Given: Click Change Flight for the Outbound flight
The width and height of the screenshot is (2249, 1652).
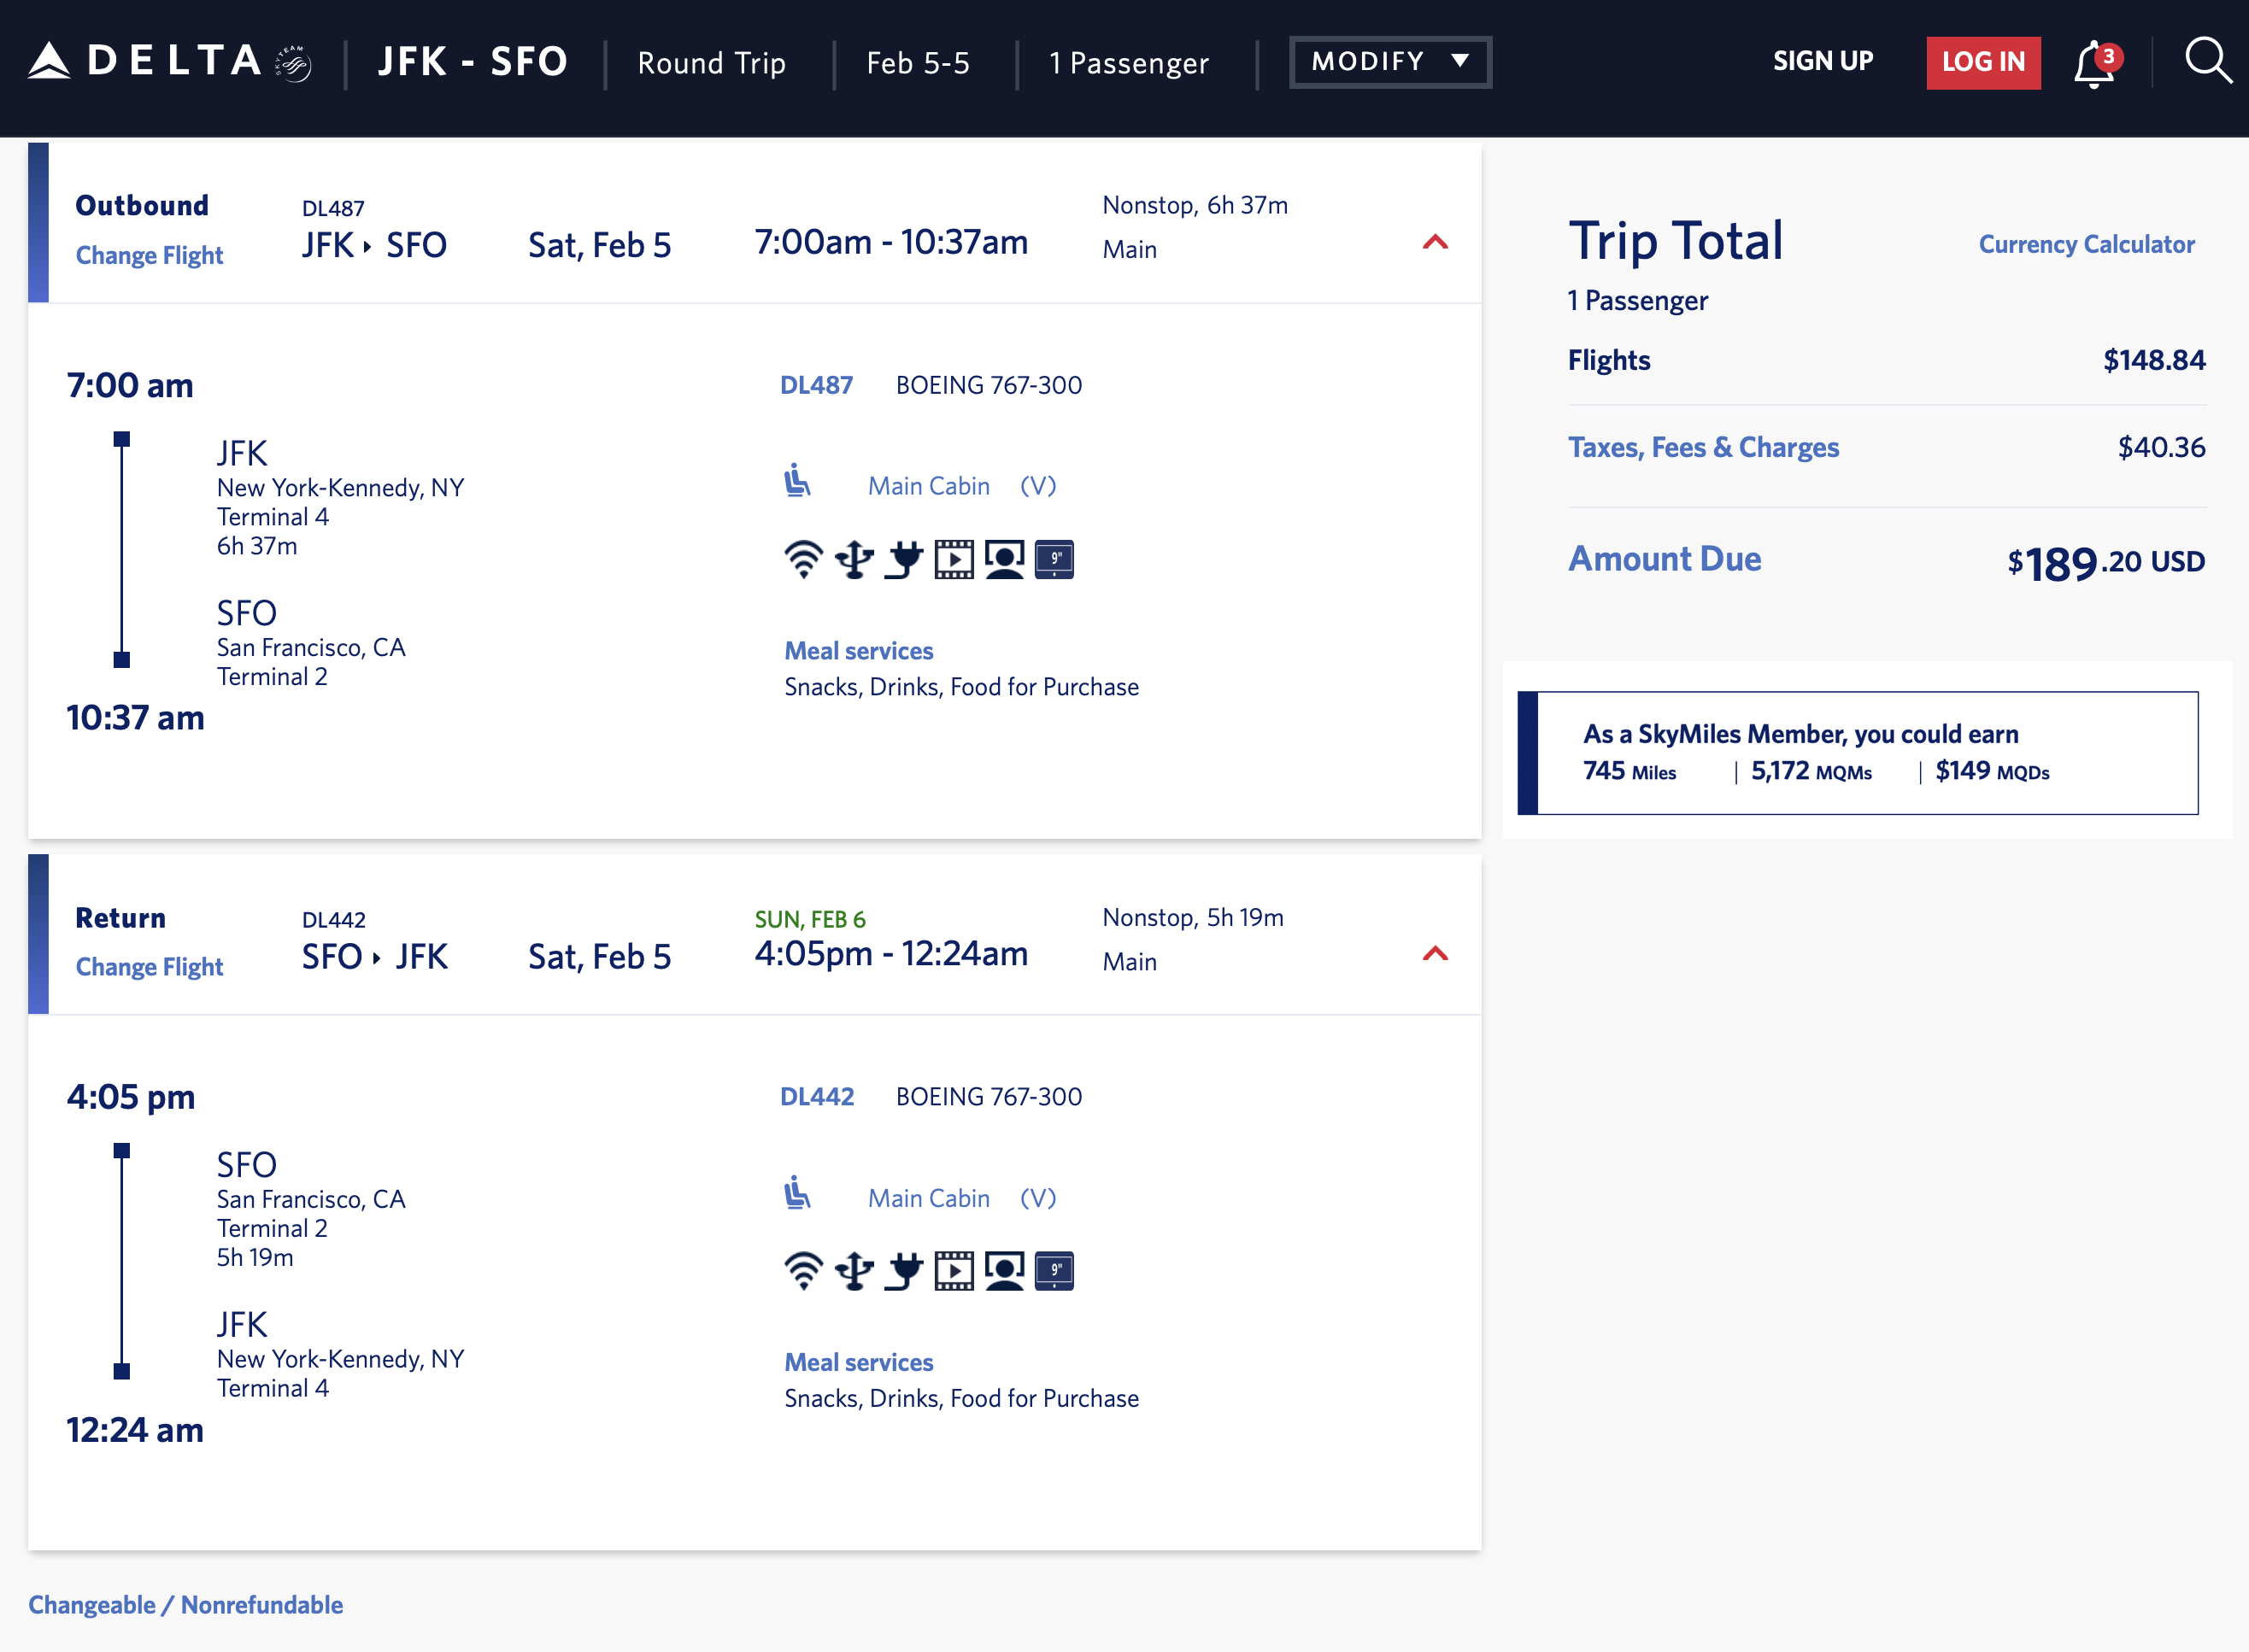Looking at the screenshot, I should pos(149,256).
